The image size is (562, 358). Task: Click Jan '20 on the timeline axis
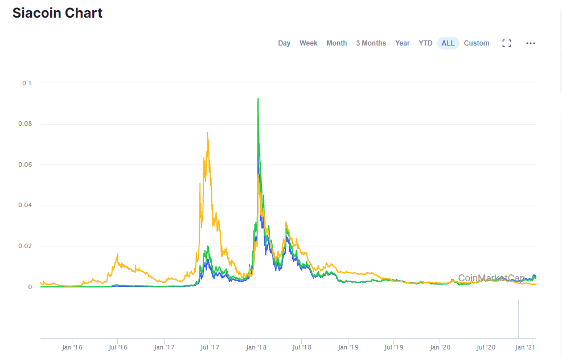click(x=440, y=347)
